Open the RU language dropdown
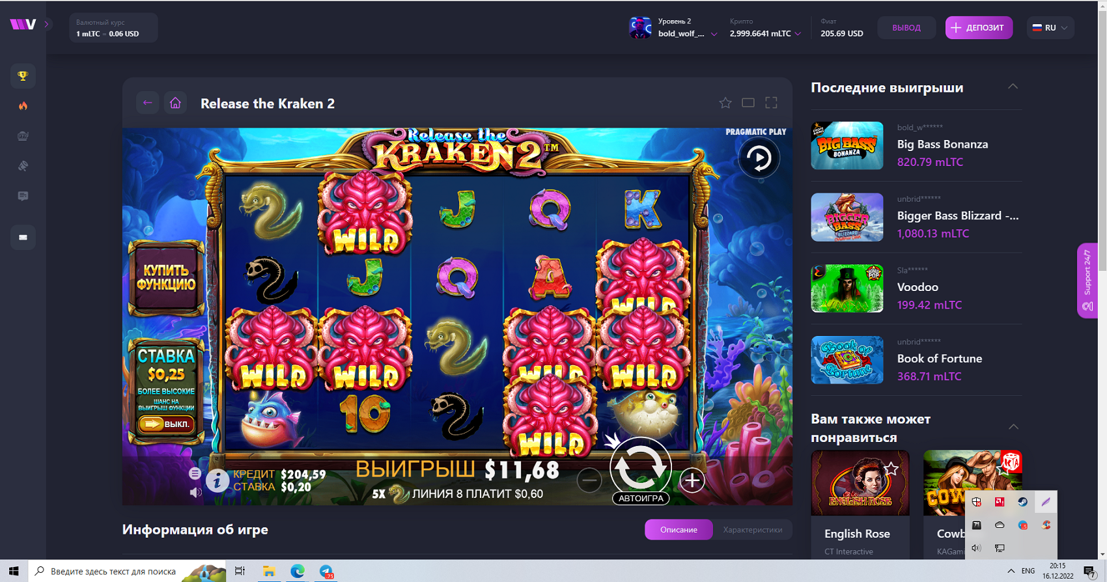This screenshot has width=1107, height=582. 1050,28
